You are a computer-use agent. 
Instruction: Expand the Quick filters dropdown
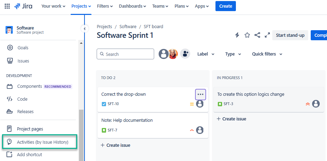point(267,54)
